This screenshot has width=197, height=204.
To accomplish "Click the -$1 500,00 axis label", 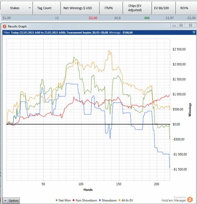I will [x=180, y=169].
